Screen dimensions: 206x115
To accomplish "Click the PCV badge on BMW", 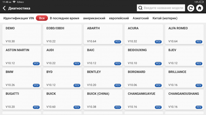I will point(36,85).
